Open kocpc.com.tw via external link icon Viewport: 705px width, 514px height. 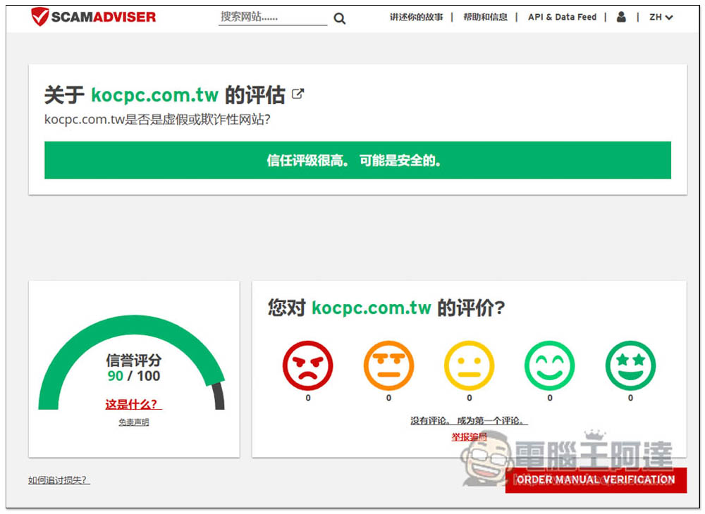click(298, 94)
